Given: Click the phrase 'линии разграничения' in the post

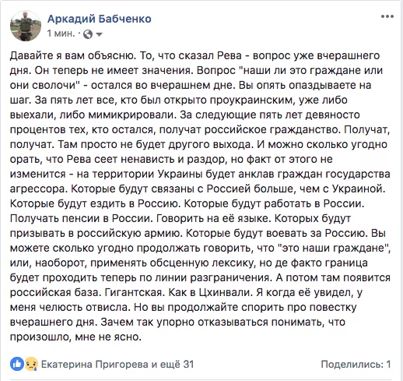Looking at the screenshot, I should point(212,278).
